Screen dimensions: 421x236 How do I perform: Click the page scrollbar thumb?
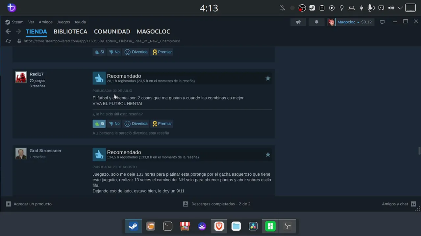click(x=419, y=151)
